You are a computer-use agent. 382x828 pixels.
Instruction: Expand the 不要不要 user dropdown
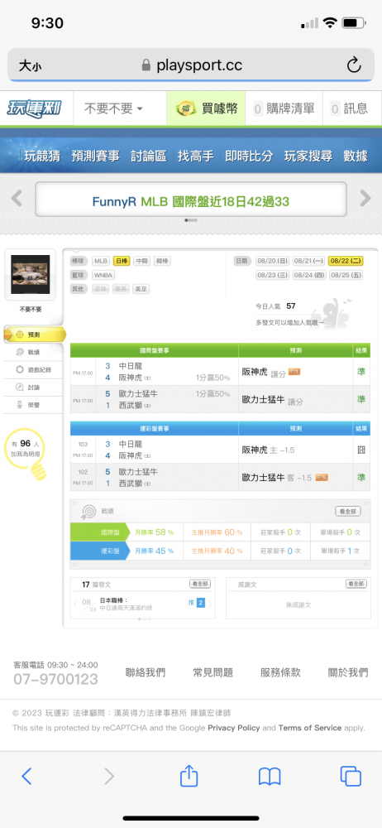[x=114, y=108]
